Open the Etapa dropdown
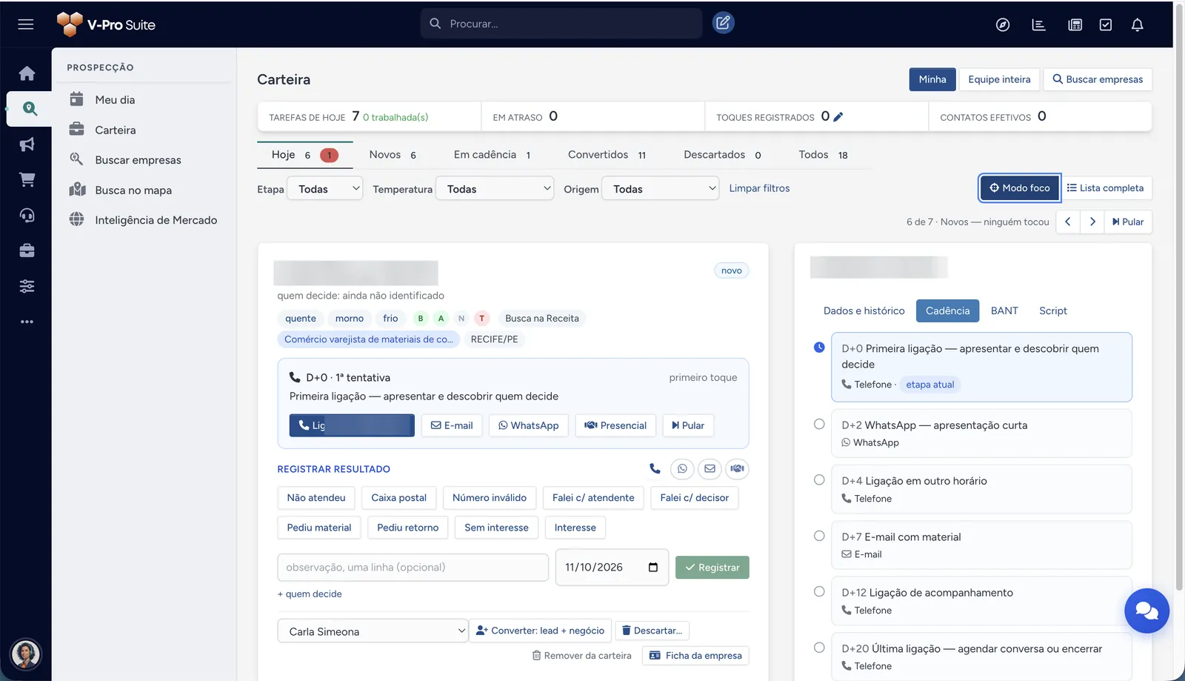The height and width of the screenshot is (681, 1185). click(325, 189)
